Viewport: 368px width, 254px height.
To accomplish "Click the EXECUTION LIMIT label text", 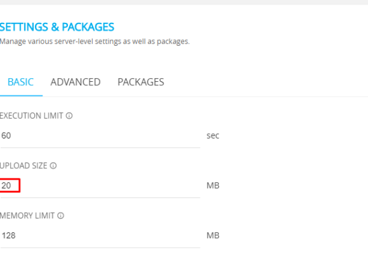I will 32,116.
